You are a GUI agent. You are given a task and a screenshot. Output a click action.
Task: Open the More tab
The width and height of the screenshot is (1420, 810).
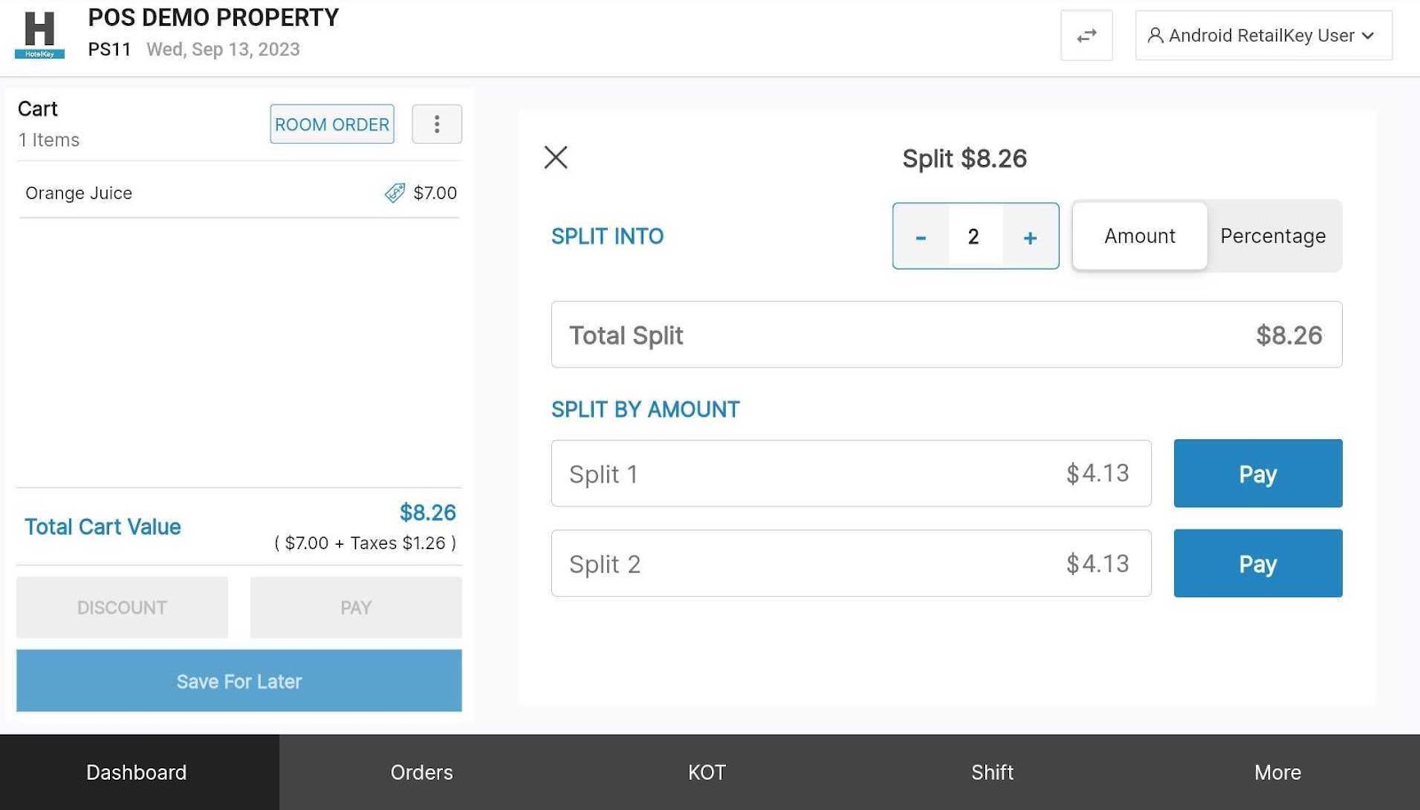[x=1277, y=772]
